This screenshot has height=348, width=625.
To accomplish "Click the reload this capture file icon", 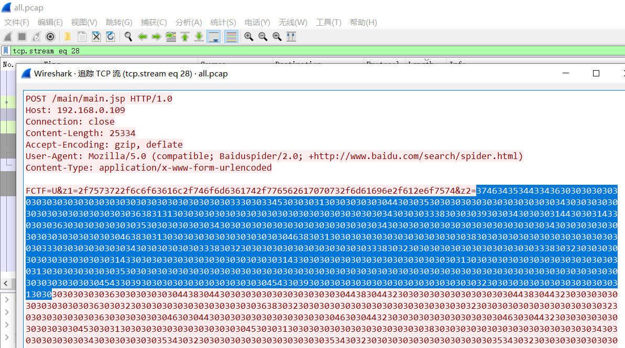I will point(111,37).
